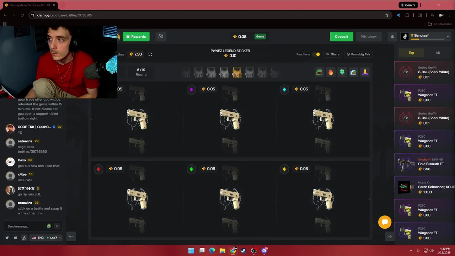Click the 0.08 balance display
The image size is (455, 256).
coord(240,37)
